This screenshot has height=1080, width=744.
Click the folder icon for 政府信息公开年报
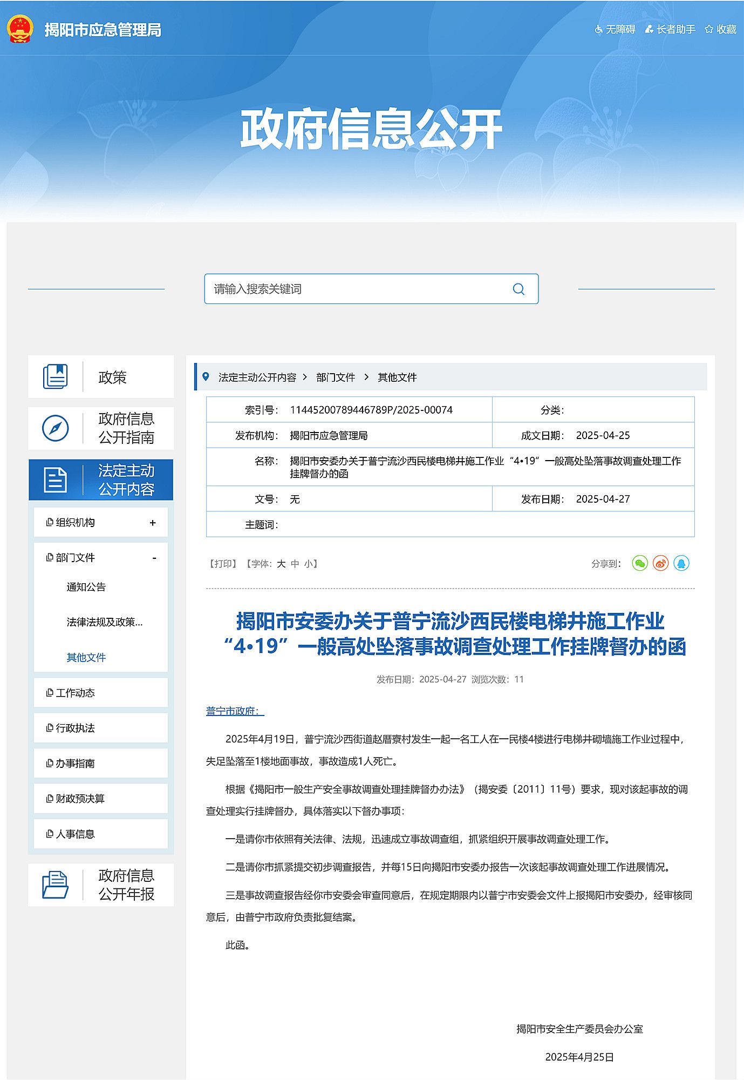[55, 885]
